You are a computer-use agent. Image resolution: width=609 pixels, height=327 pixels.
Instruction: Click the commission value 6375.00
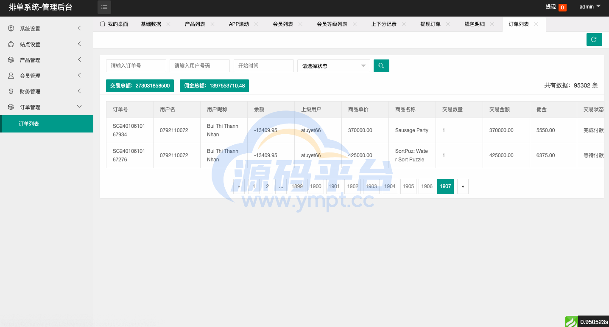coord(546,155)
